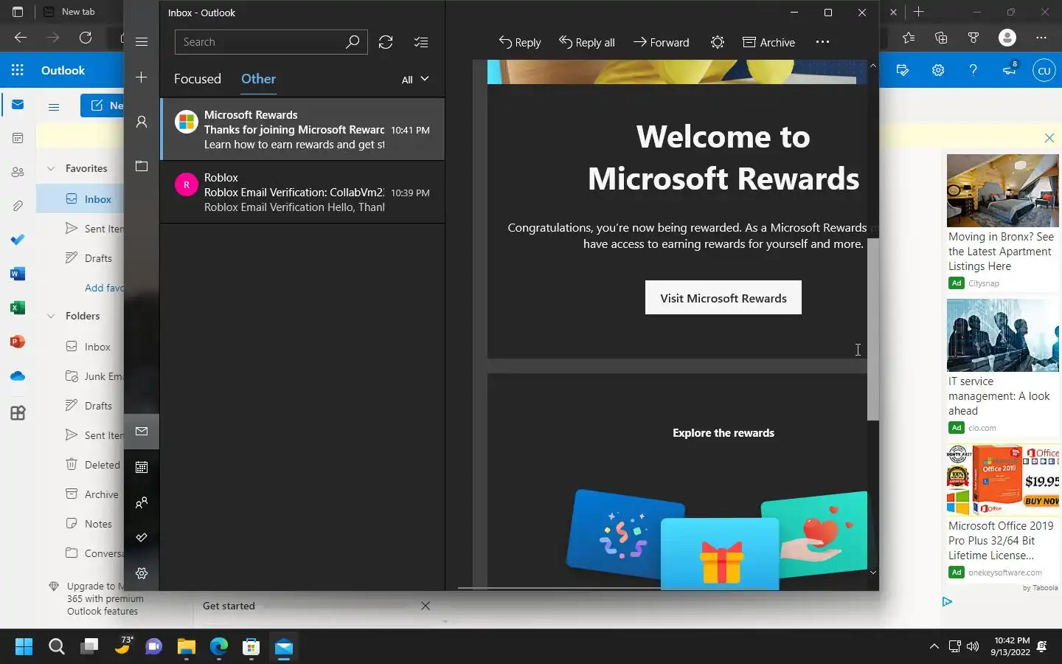Show hidden system tray icons chevron
Viewport: 1062px width, 664px height.
point(934,646)
